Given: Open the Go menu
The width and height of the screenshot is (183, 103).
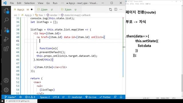Looking at the screenshot, I should pos(48,3).
